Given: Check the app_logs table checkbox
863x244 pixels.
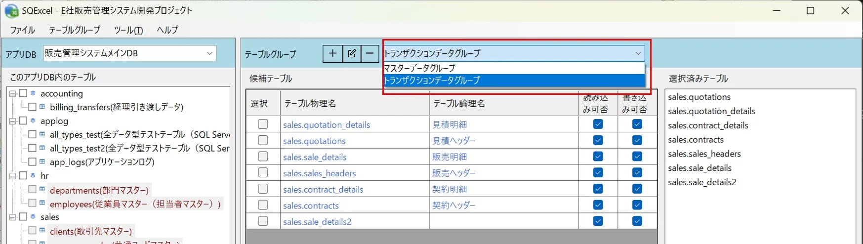Looking at the screenshot, I should tap(32, 162).
